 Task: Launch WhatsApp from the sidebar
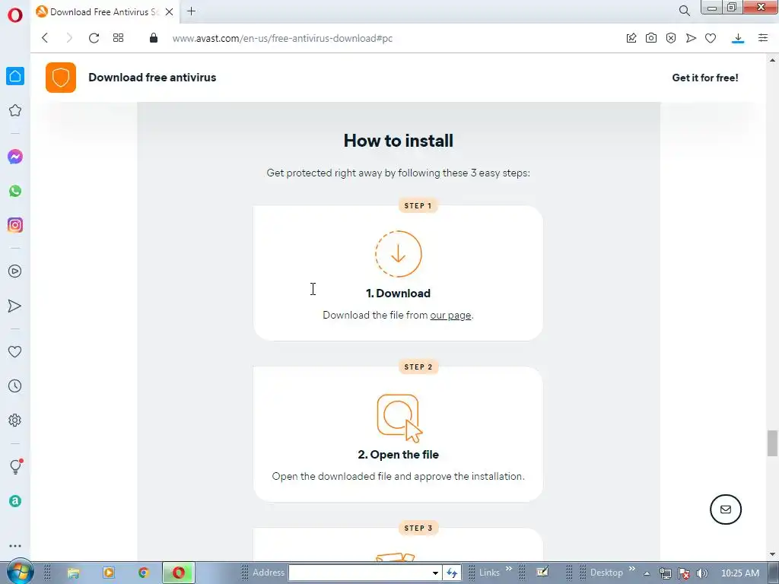tap(15, 191)
